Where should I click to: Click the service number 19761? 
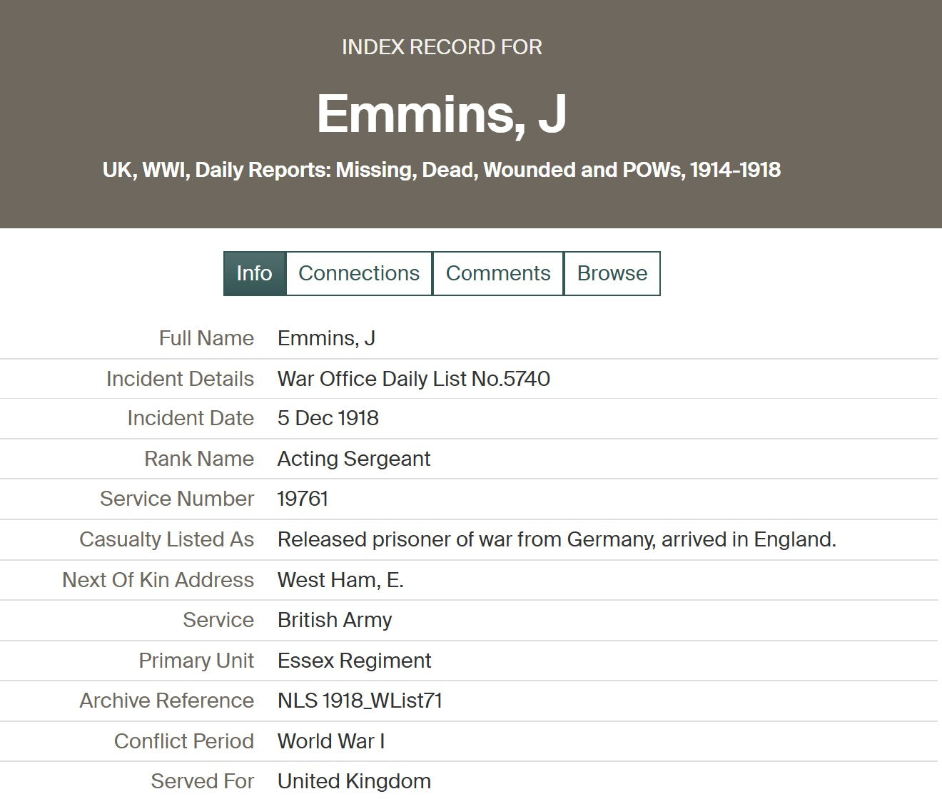coord(303,499)
